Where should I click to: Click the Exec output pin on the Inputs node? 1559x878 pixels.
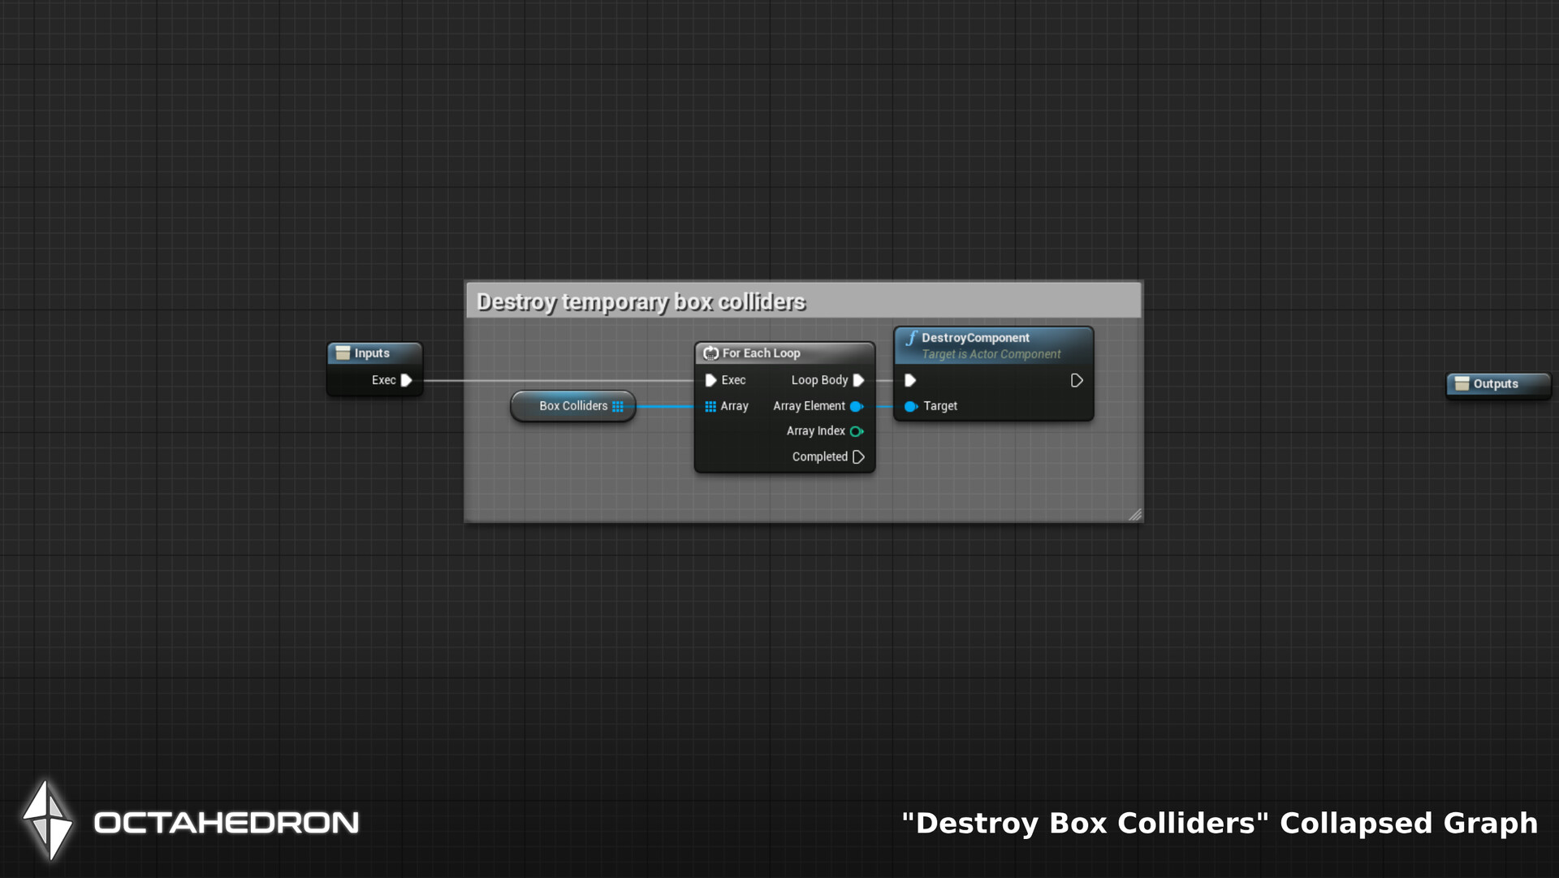[x=405, y=379]
